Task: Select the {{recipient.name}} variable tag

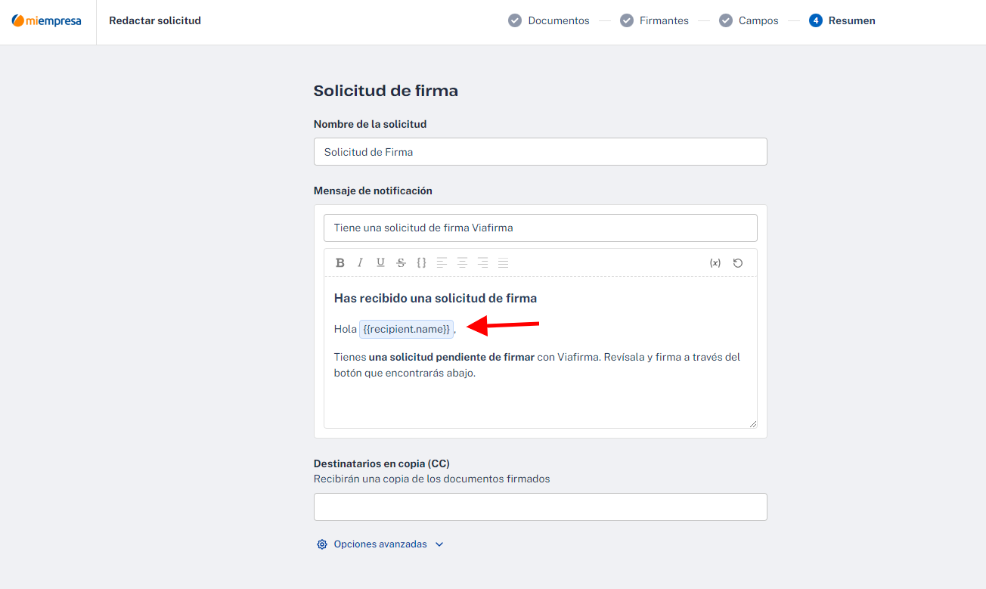Action: pyautogui.click(x=406, y=329)
